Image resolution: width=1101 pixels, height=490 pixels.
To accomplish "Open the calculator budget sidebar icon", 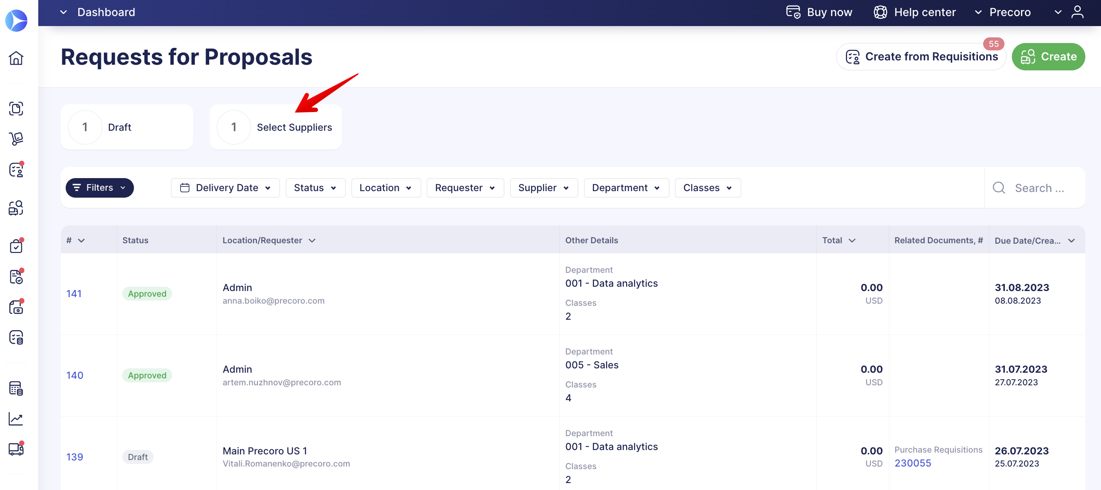I will click(x=16, y=388).
